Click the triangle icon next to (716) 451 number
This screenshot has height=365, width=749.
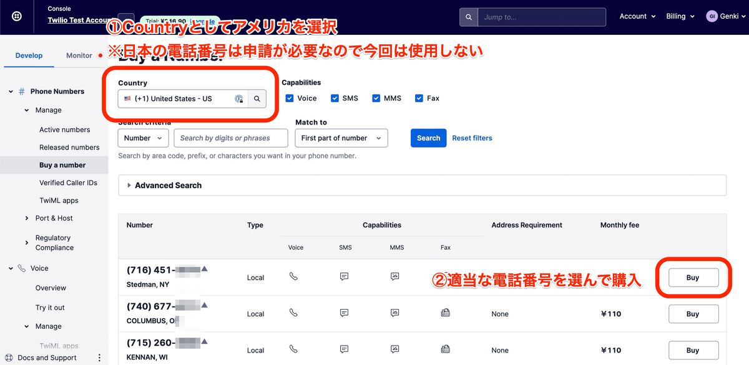204,269
